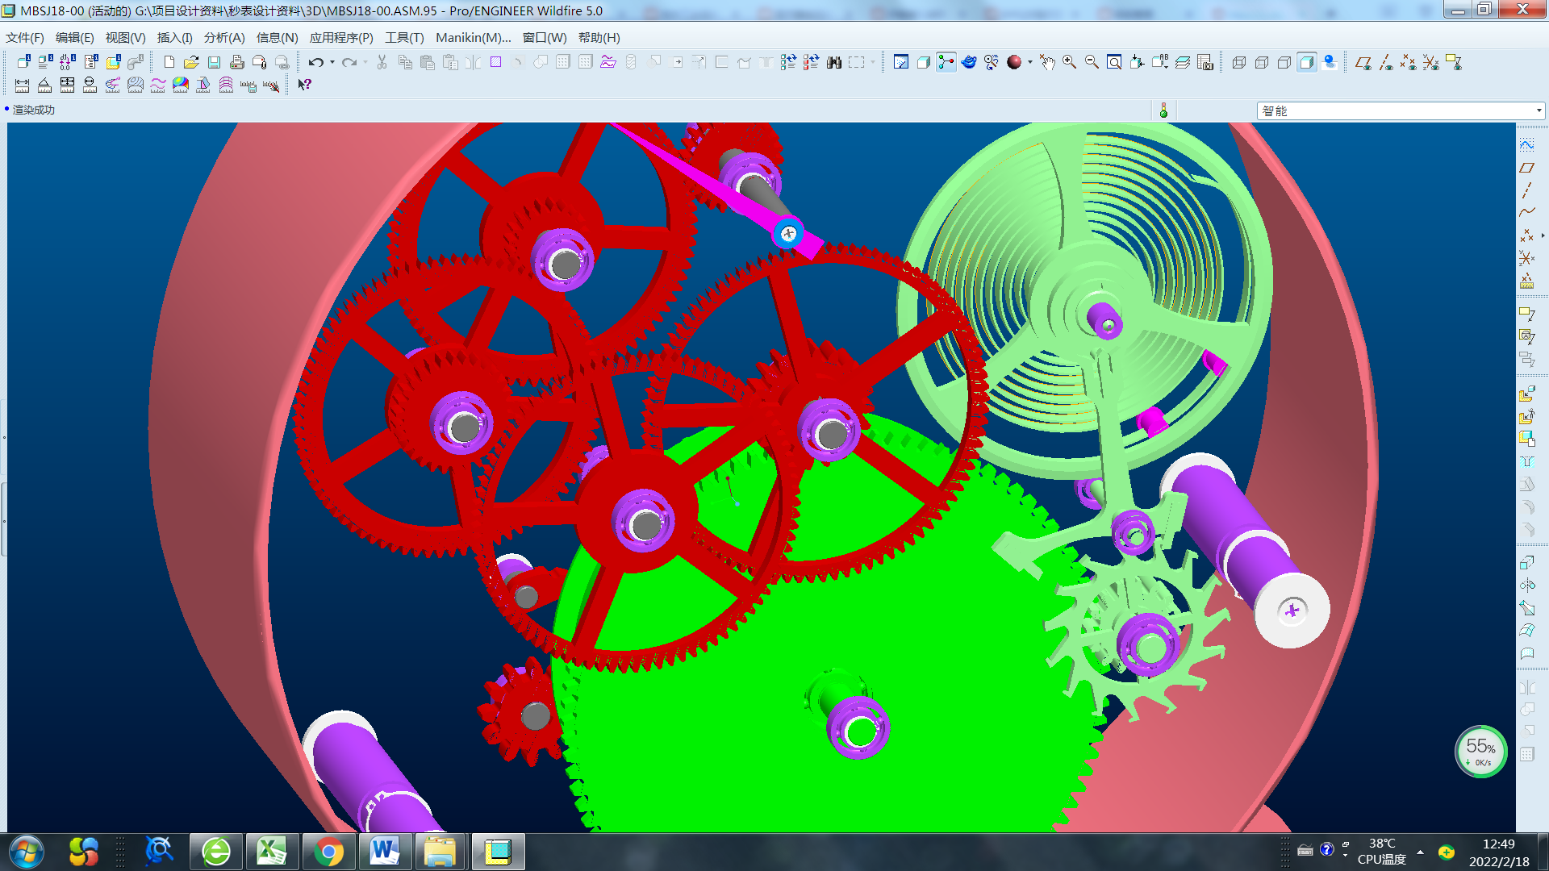Toggle datum planes display
Image resolution: width=1549 pixels, height=871 pixels.
1363,62
